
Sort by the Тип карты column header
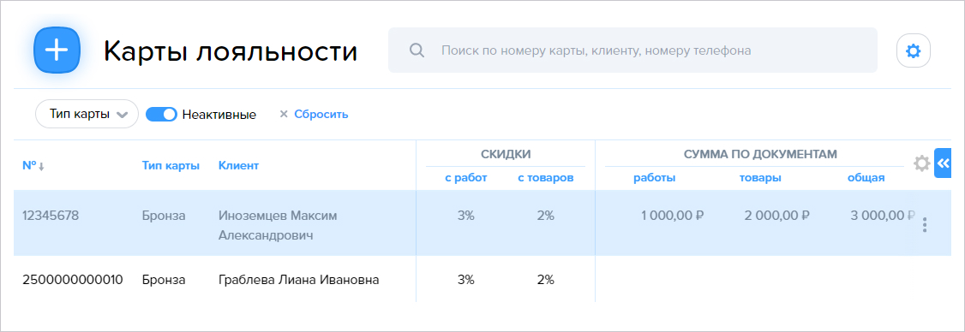(x=171, y=166)
